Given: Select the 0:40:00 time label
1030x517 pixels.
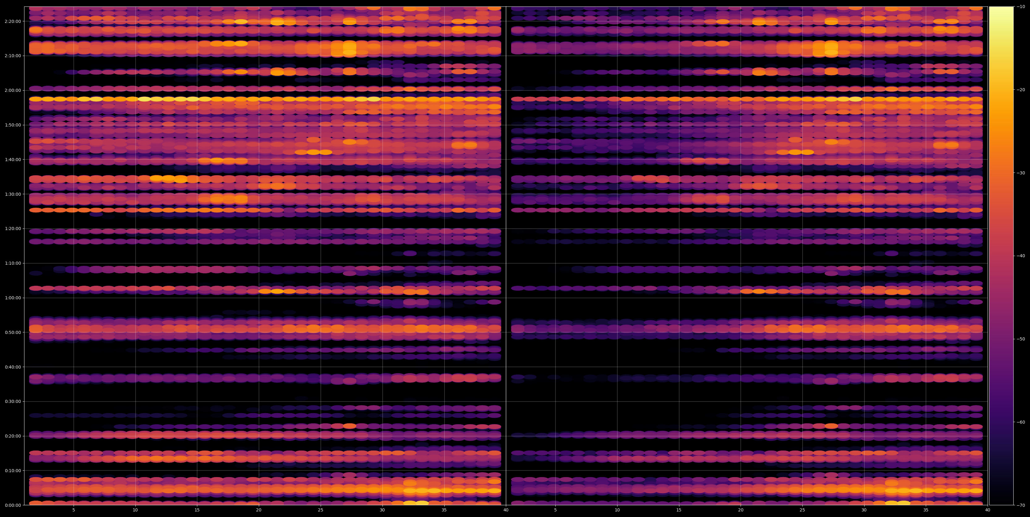Looking at the screenshot, I should [13, 367].
